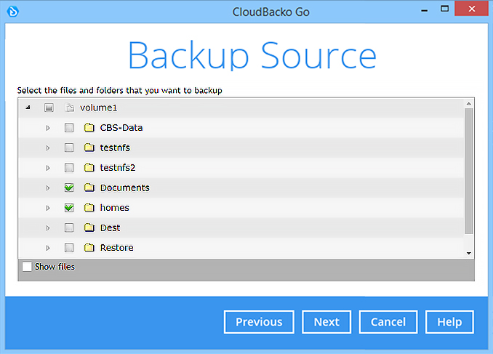Expand the Dest folder
The height and width of the screenshot is (354, 493).
click(x=48, y=228)
